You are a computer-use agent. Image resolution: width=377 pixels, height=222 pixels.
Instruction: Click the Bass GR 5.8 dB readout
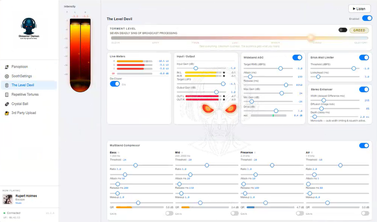(169, 207)
